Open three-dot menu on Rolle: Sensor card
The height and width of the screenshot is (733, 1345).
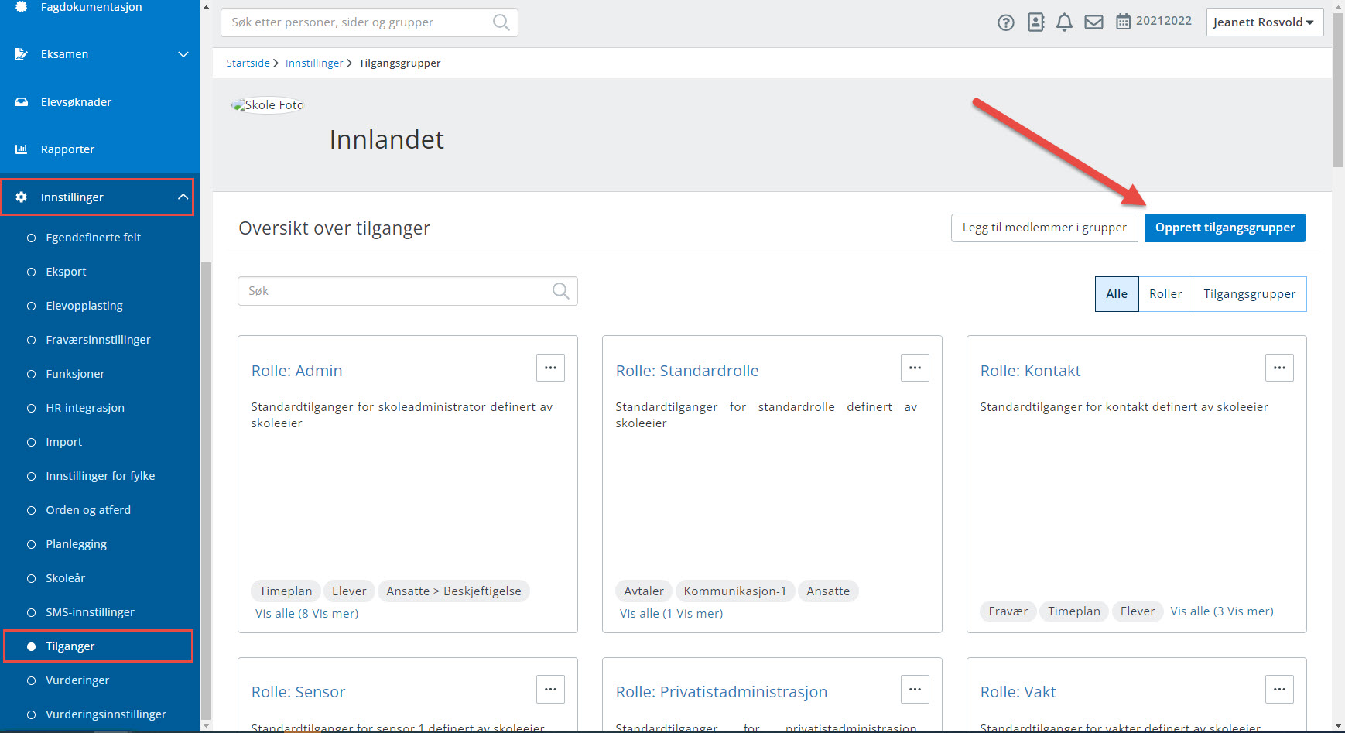[x=550, y=689]
